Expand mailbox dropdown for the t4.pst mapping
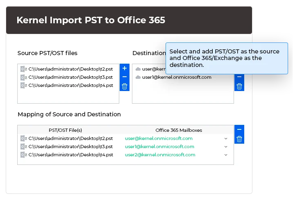This screenshot has width=293, height=200. coord(226,155)
